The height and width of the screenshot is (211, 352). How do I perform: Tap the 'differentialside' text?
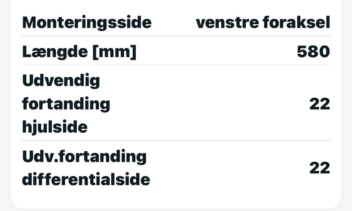(86, 180)
